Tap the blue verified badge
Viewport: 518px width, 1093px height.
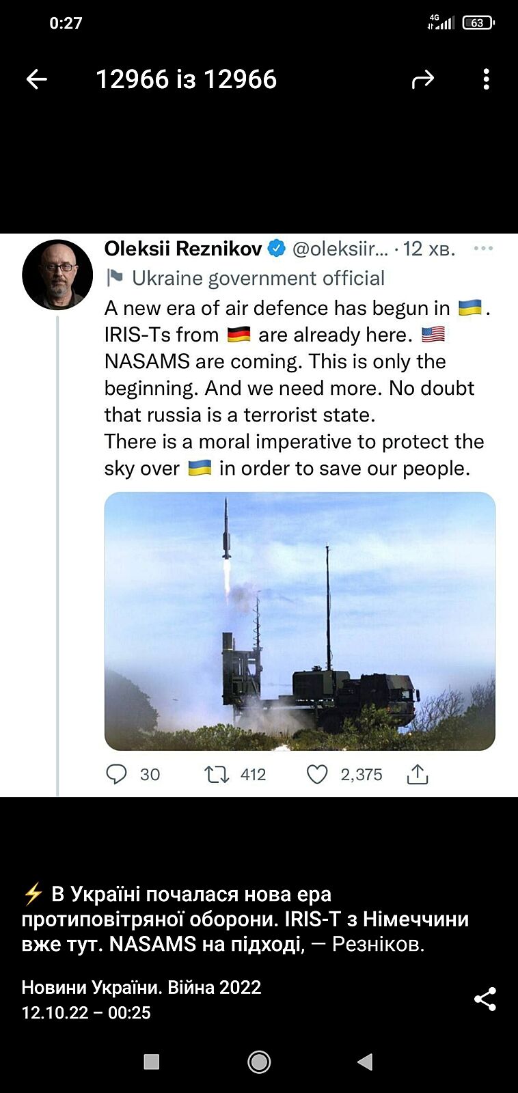[x=277, y=249]
